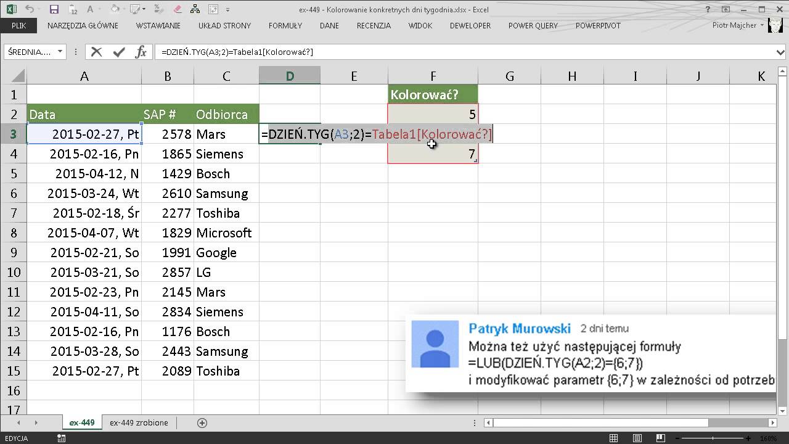The image size is (789, 444).
Task: Select column F header
Action: (433, 76)
